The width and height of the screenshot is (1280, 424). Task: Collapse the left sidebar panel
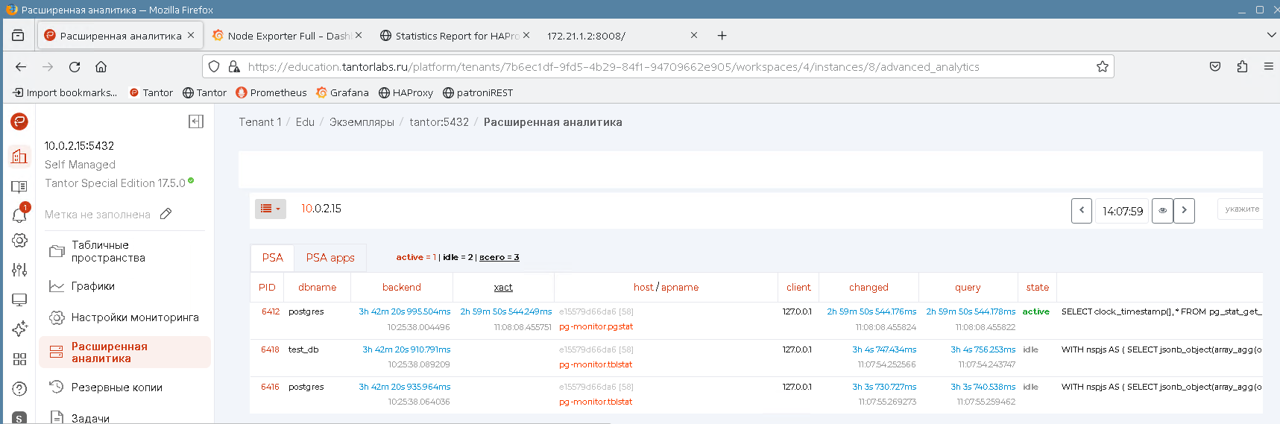coord(196,121)
